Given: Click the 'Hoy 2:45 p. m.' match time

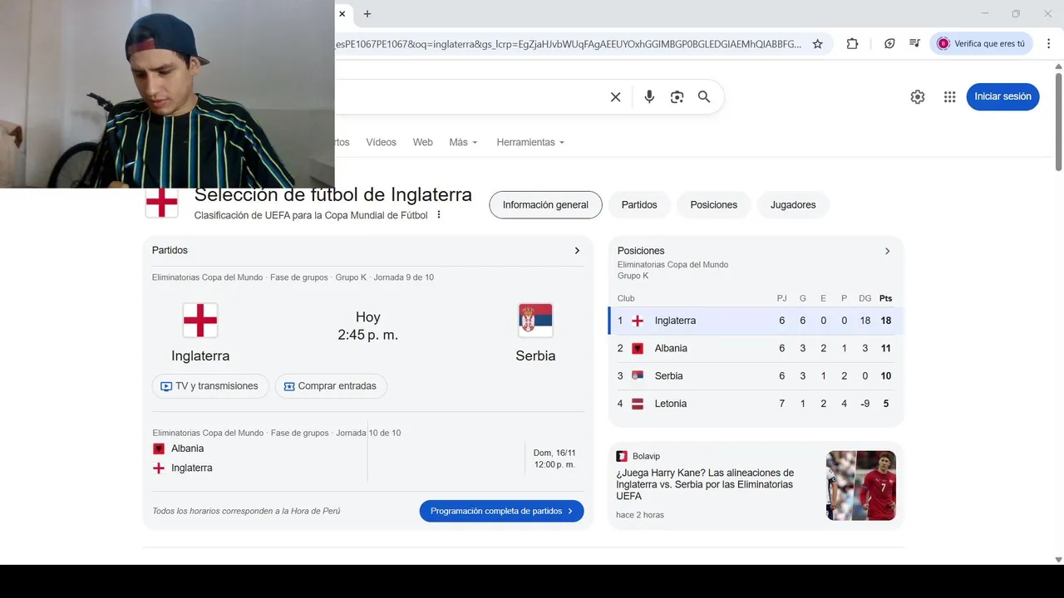Looking at the screenshot, I should coord(367,326).
